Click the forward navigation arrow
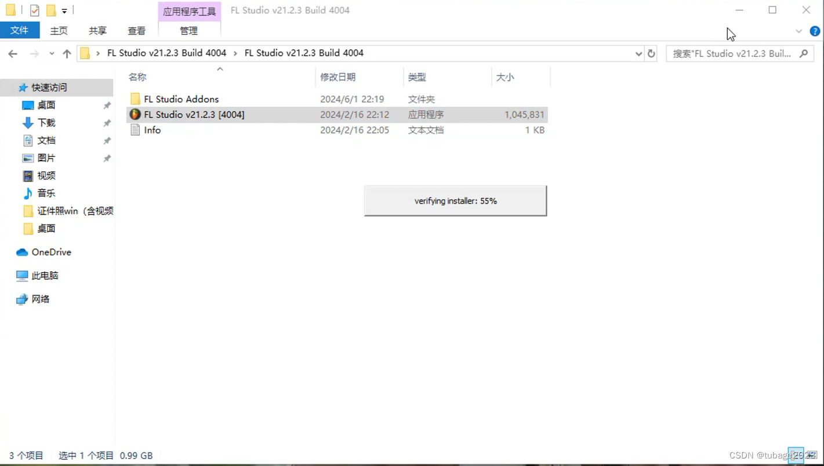Viewport: 824px width, 466px height. pyautogui.click(x=34, y=53)
